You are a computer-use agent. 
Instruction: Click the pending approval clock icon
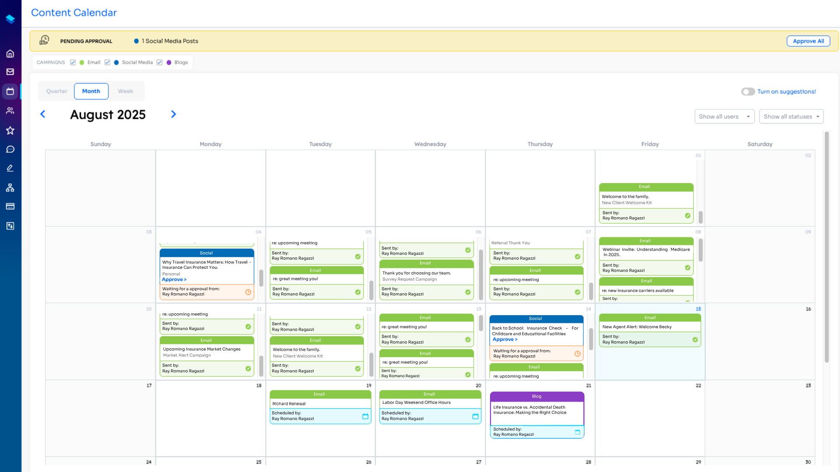coord(44,40)
